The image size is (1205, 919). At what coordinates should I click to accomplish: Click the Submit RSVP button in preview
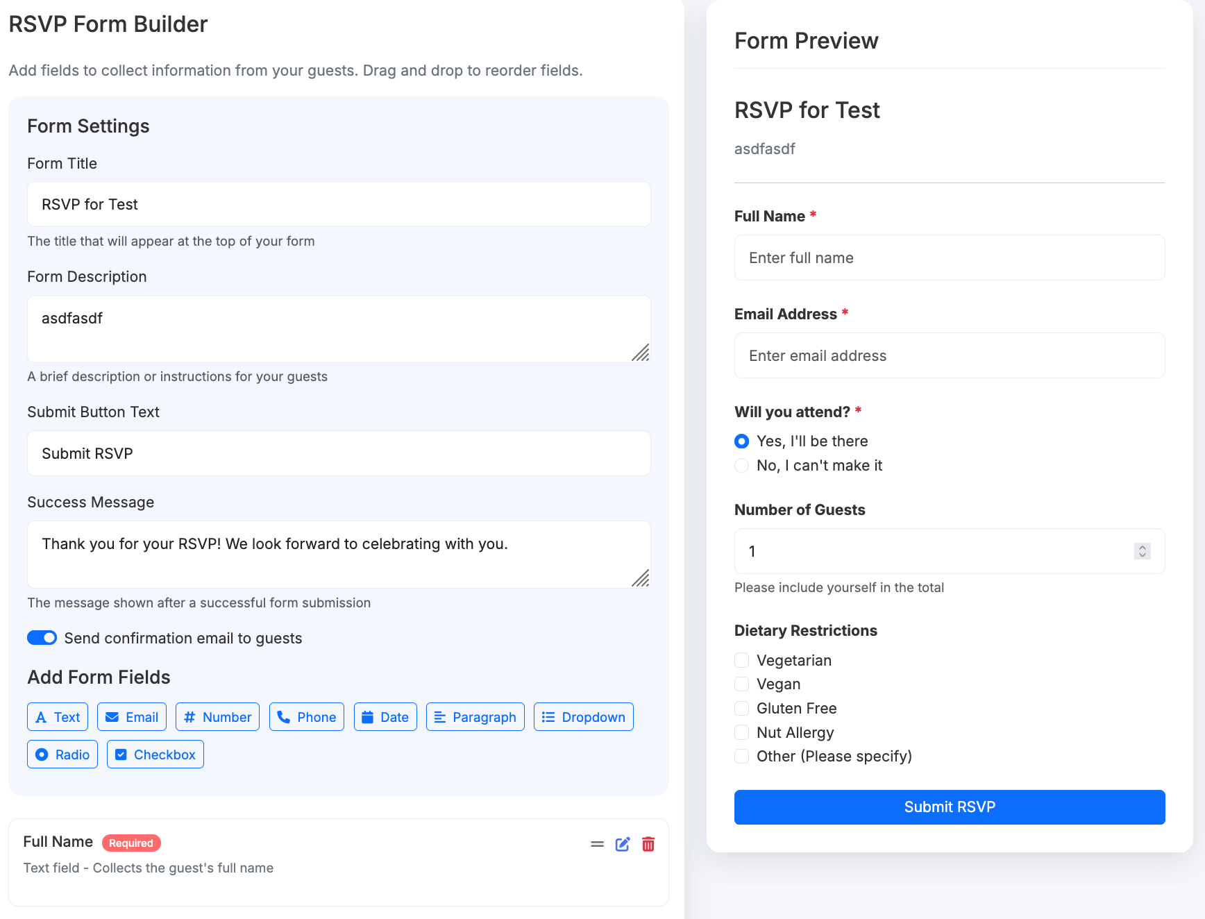950,807
